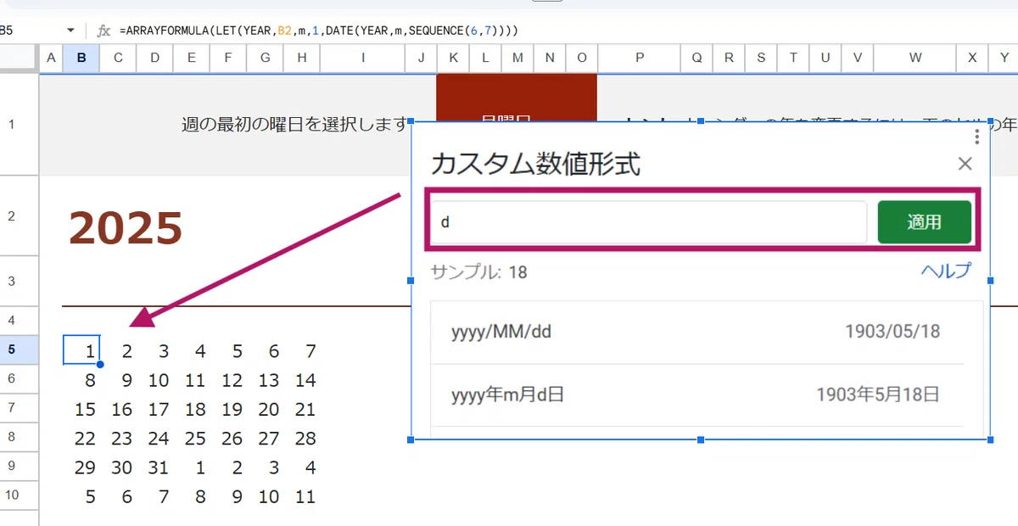Select column P header
The image size is (1018, 526).
point(640,58)
